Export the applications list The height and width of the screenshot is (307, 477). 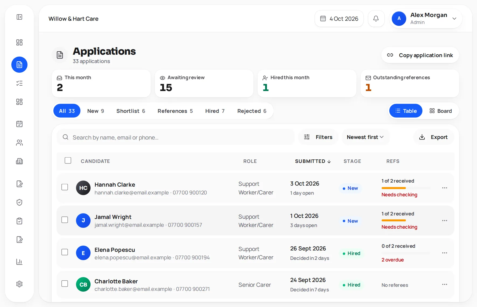click(x=433, y=137)
